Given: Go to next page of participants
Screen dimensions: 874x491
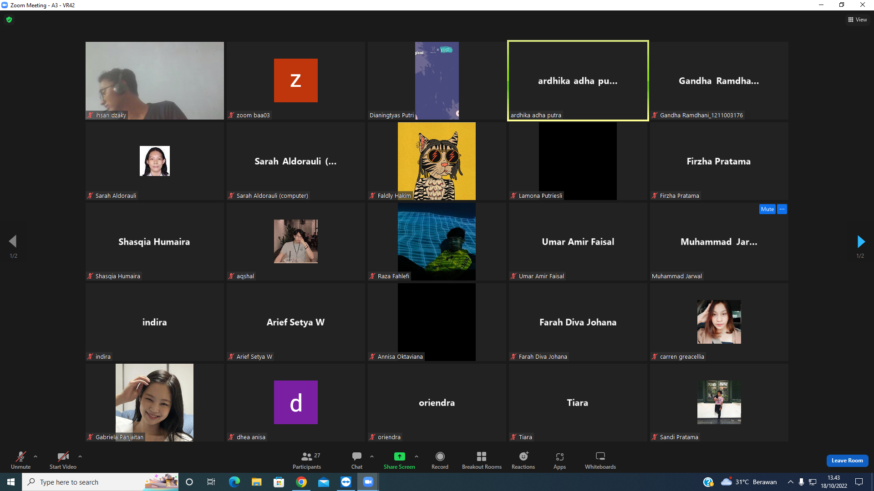Looking at the screenshot, I should (x=860, y=241).
